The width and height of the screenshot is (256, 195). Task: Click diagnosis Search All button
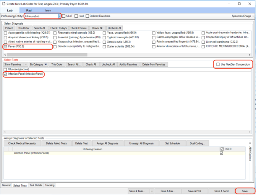point(41,28)
